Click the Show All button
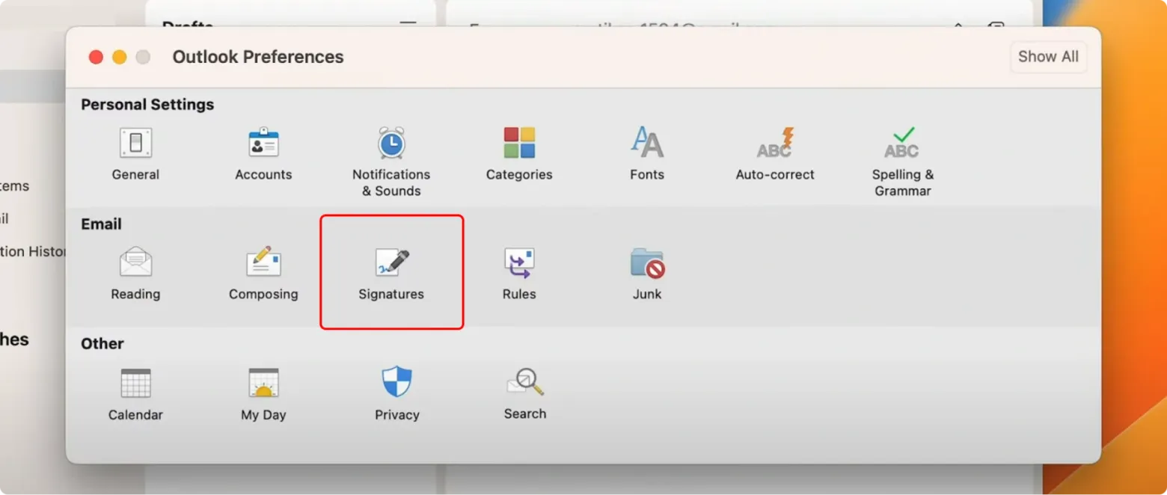Image resolution: width=1167 pixels, height=495 pixels. point(1048,57)
